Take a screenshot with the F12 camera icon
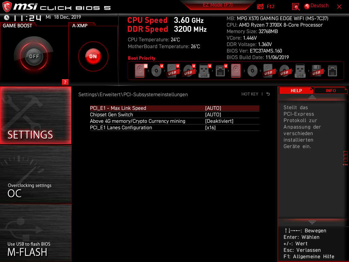The width and height of the screenshot is (349, 262). [260, 6]
